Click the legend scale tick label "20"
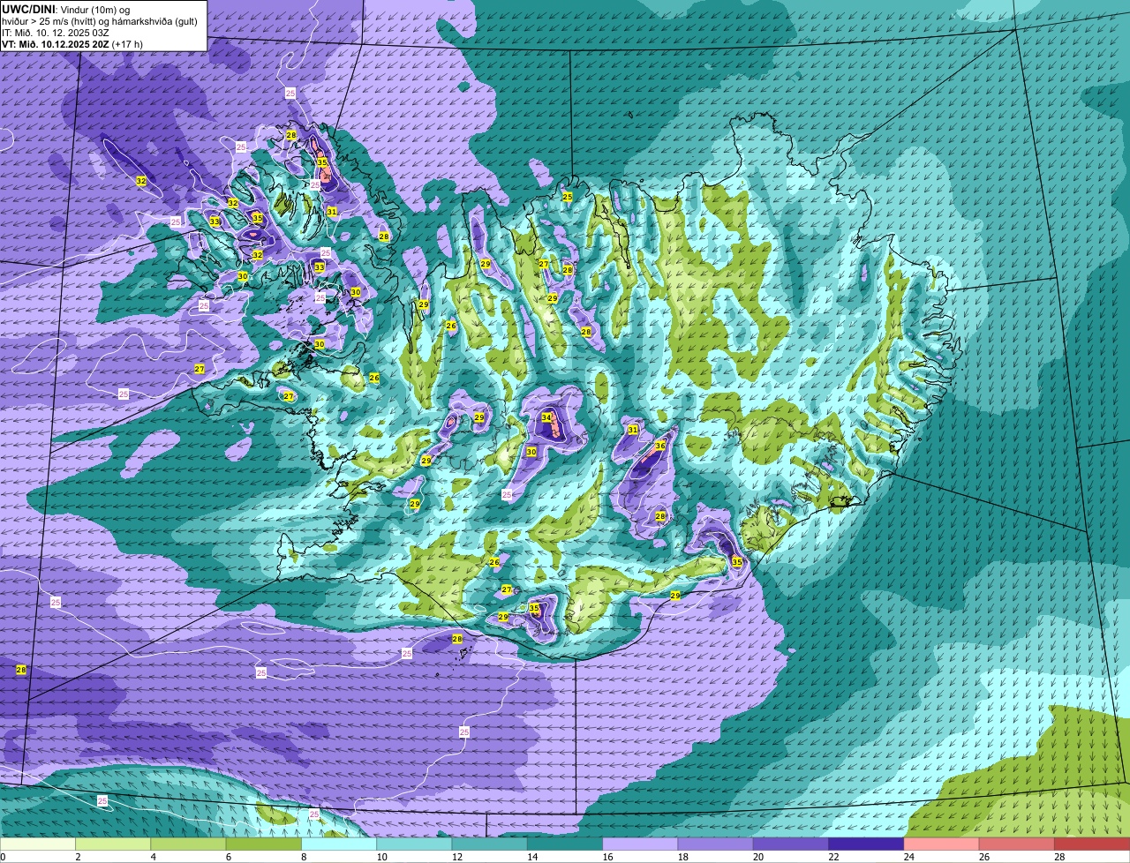This screenshot has width=1130, height=863. [x=758, y=857]
